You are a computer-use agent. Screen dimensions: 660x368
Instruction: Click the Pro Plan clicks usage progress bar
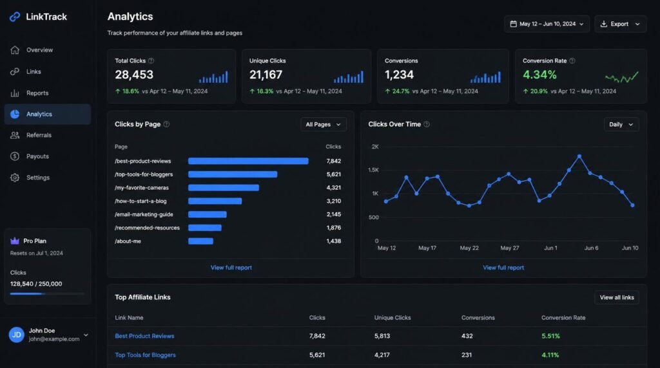pyautogui.click(x=47, y=293)
